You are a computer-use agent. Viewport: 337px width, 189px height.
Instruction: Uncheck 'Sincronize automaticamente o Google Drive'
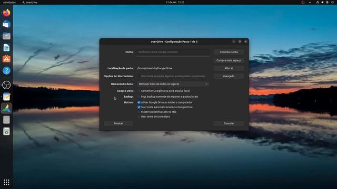coord(139,107)
